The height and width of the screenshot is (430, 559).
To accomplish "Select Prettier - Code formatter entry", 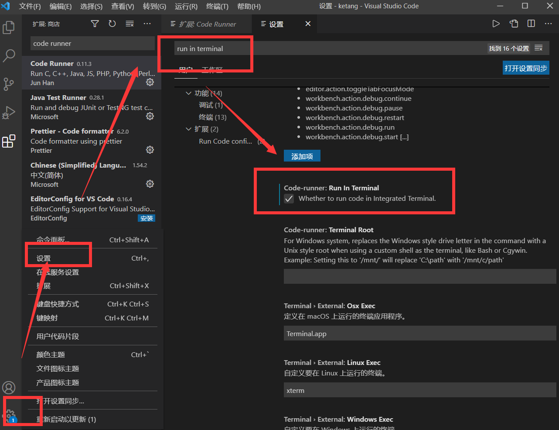I will (92, 141).
